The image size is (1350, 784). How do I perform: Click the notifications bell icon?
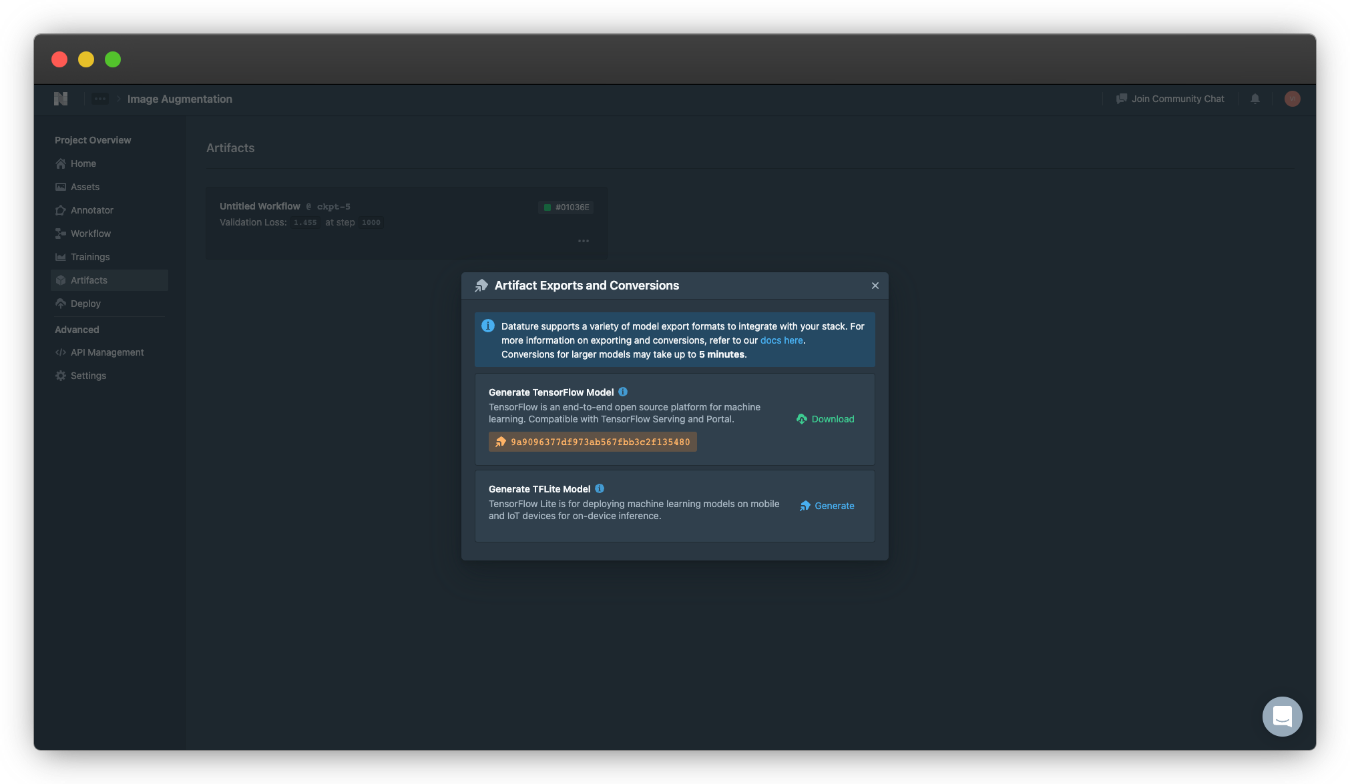1255,99
